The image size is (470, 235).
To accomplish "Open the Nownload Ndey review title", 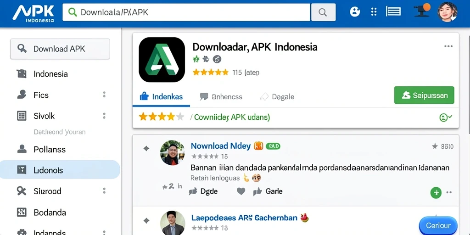I will [221, 146].
